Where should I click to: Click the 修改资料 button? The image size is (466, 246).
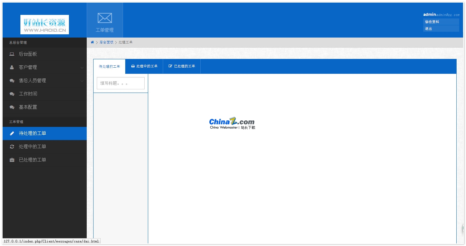(441, 22)
